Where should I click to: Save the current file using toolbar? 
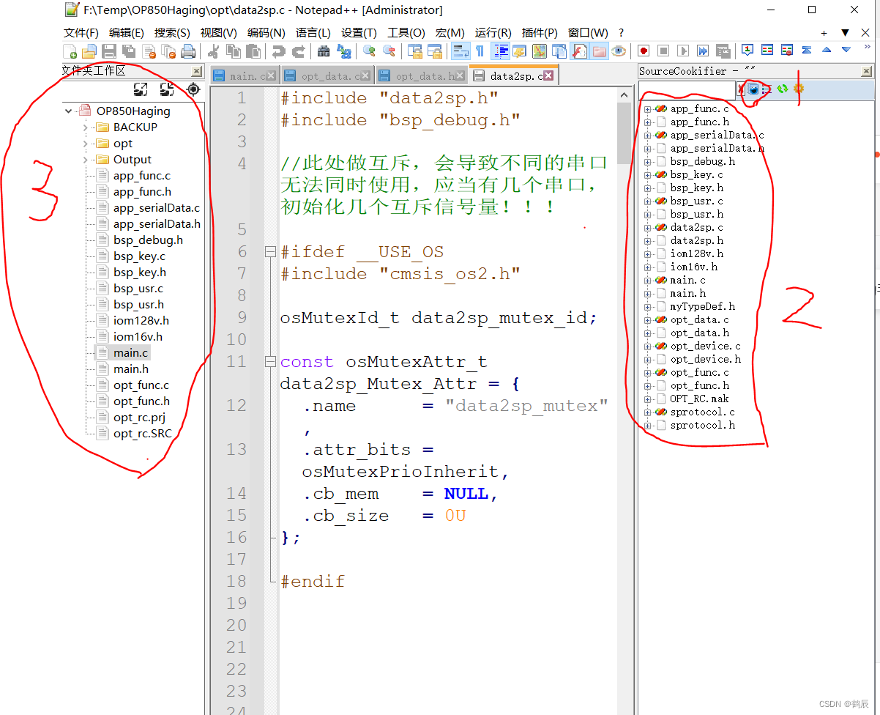click(x=109, y=51)
